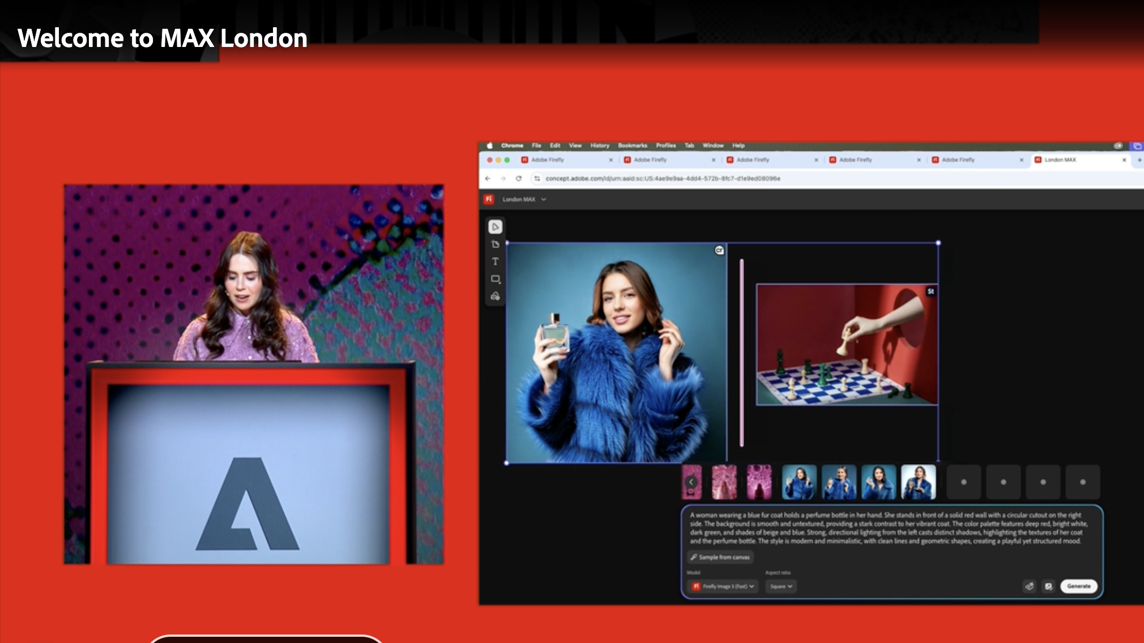
Task: Click the St Adobe Stock badge on chess image
Action: [930, 292]
